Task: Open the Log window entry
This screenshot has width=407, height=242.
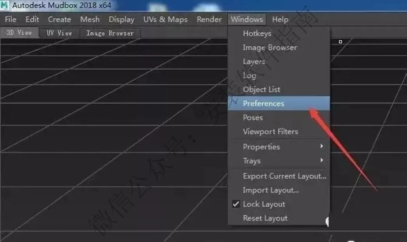Action: pyautogui.click(x=279, y=76)
